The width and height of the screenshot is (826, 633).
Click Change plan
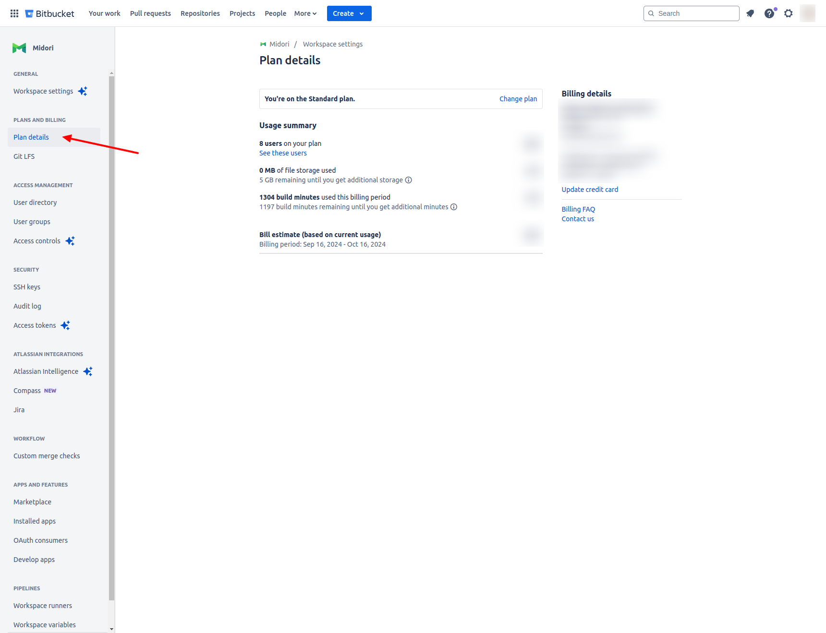pos(518,98)
